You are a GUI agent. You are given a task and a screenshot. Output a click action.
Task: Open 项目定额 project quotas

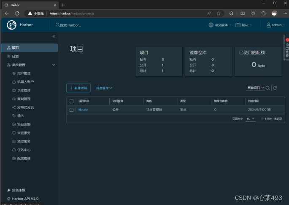pos(24,124)
